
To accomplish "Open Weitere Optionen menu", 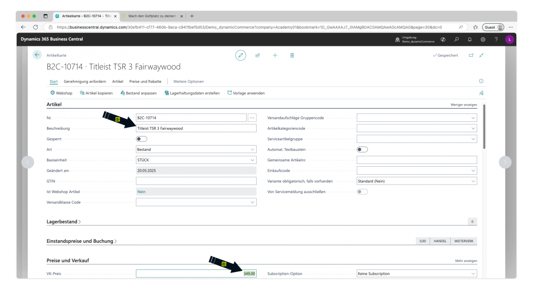I will pos(189,81).
